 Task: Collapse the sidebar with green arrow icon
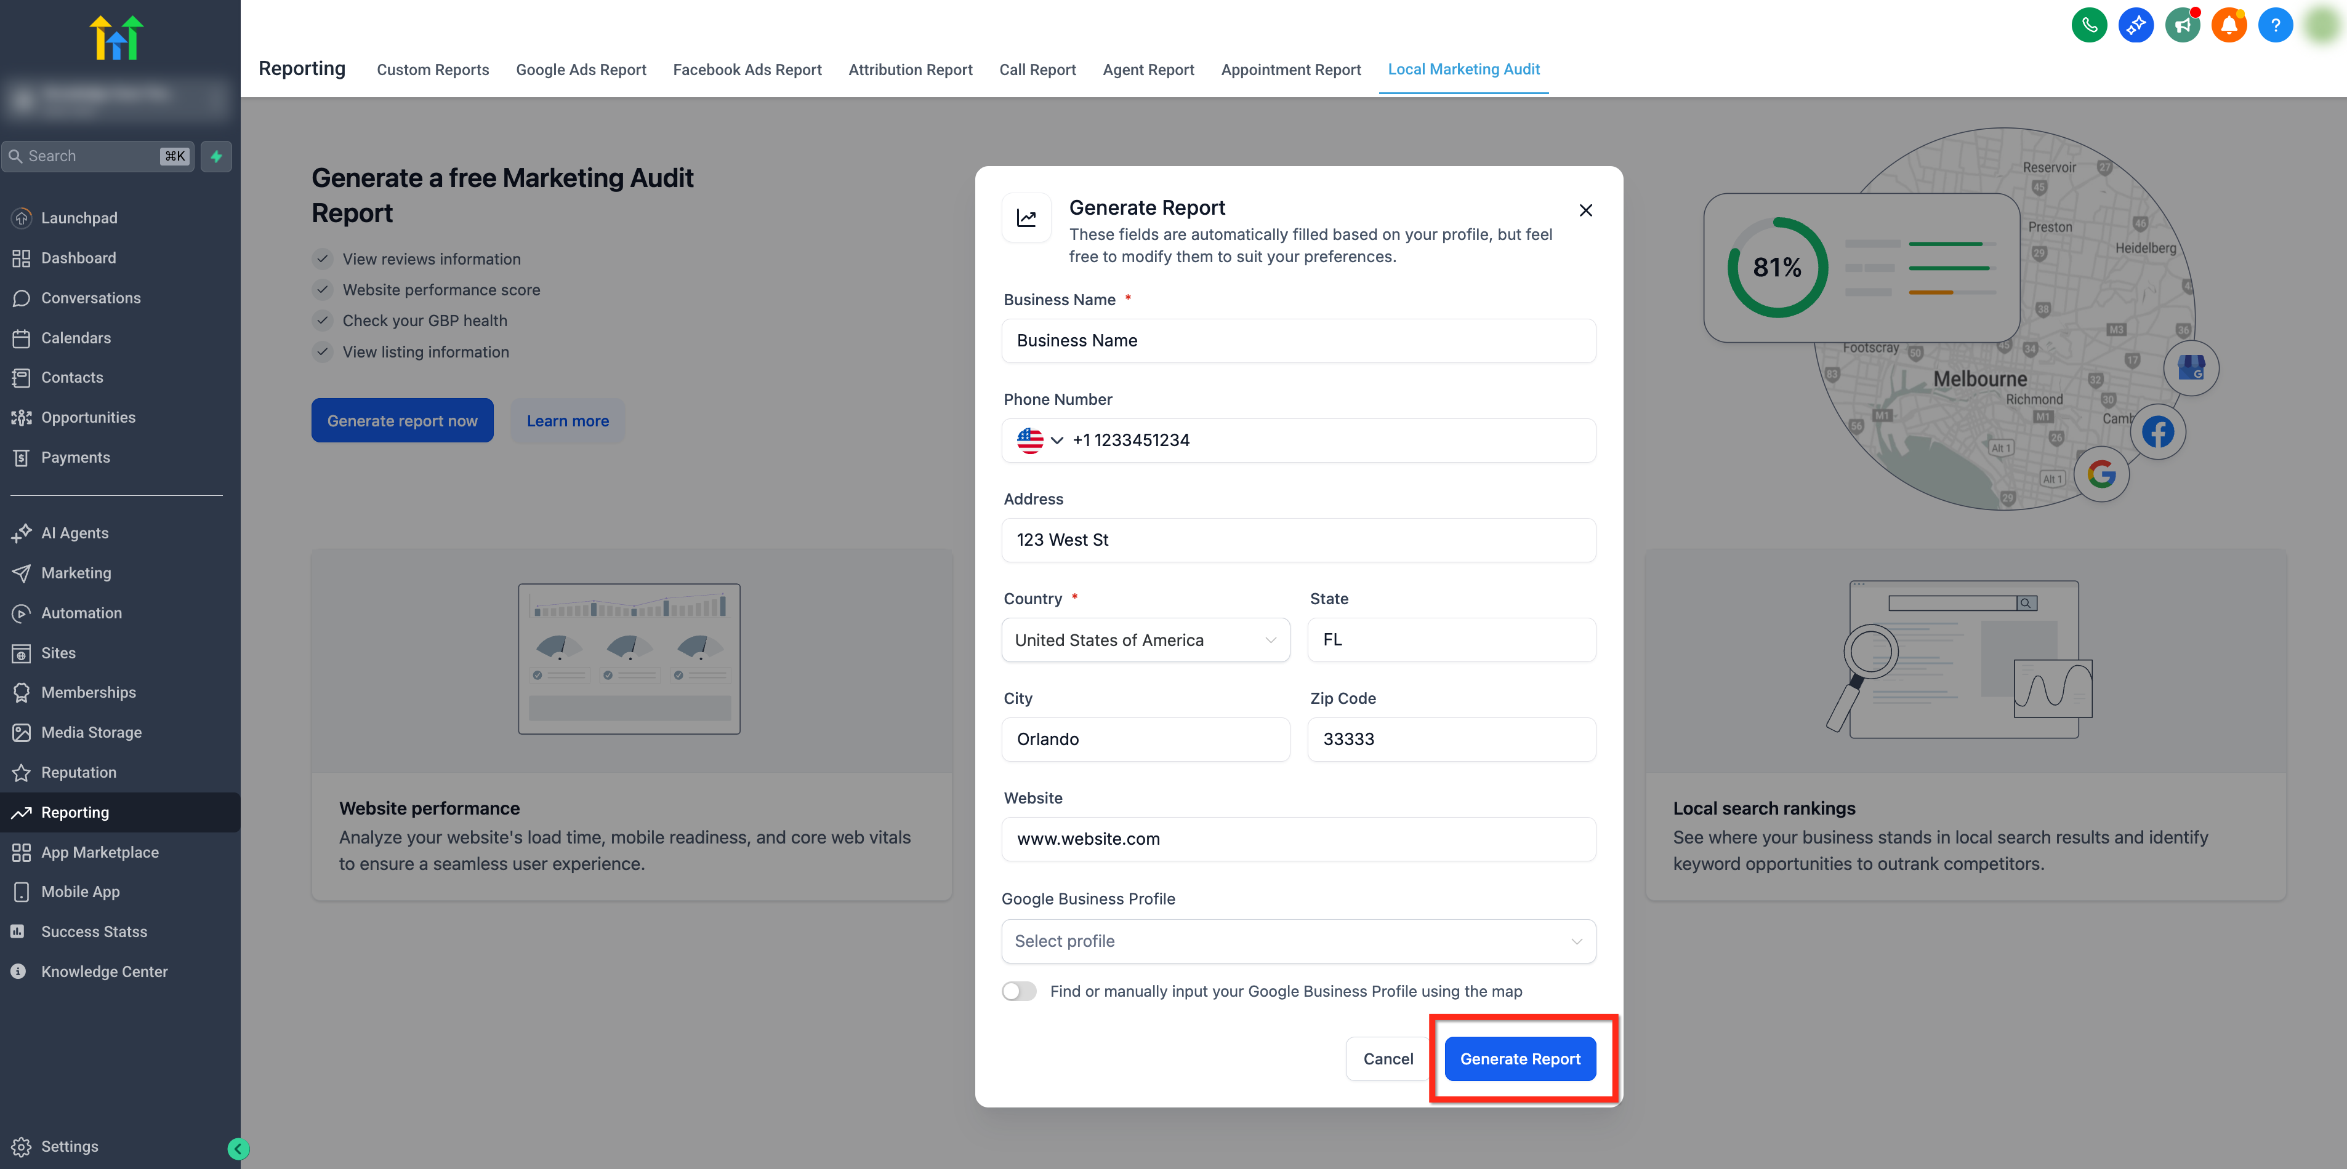pyautogui.click(x=238, y=1148)
